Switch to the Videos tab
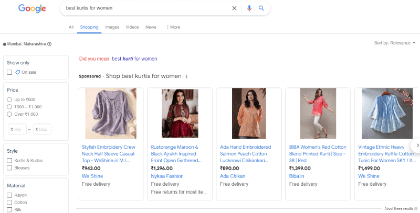This screenshot has height=213, width=420. [x=132, y=27]
